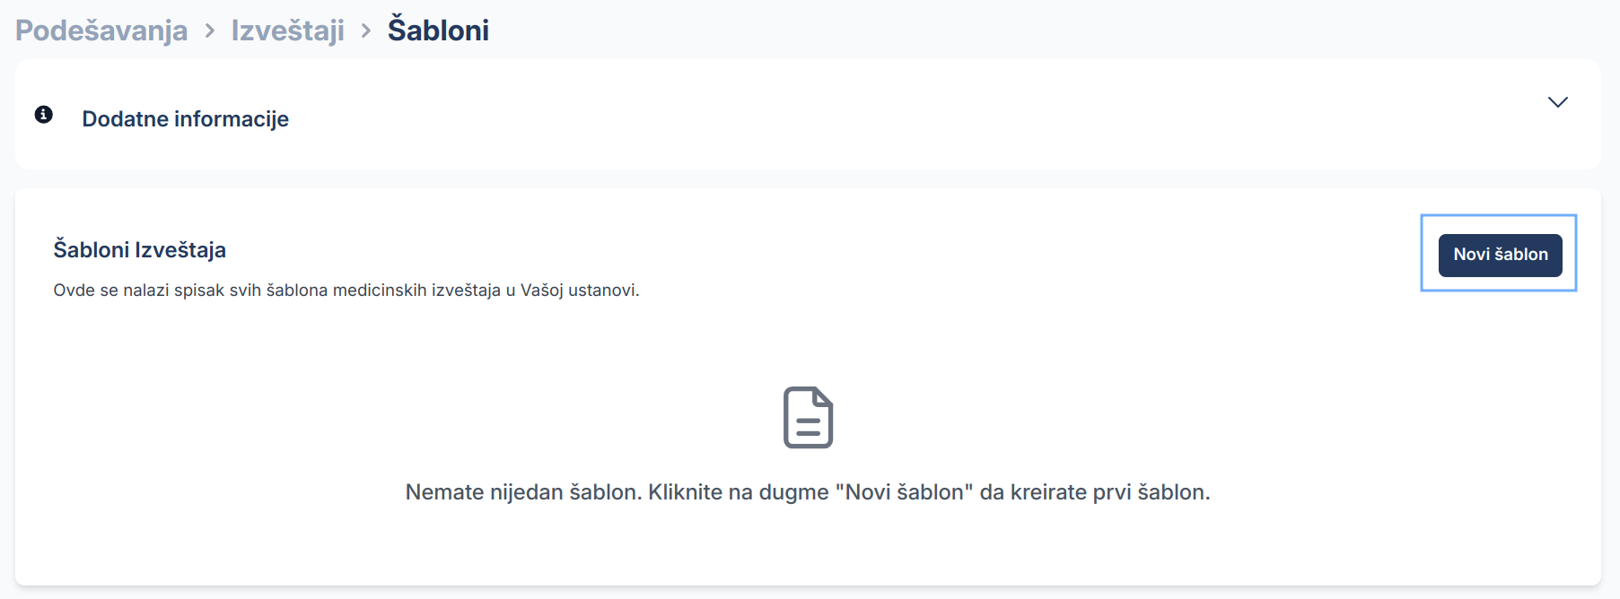Click the empty-state document icon

tap(808, 417)
